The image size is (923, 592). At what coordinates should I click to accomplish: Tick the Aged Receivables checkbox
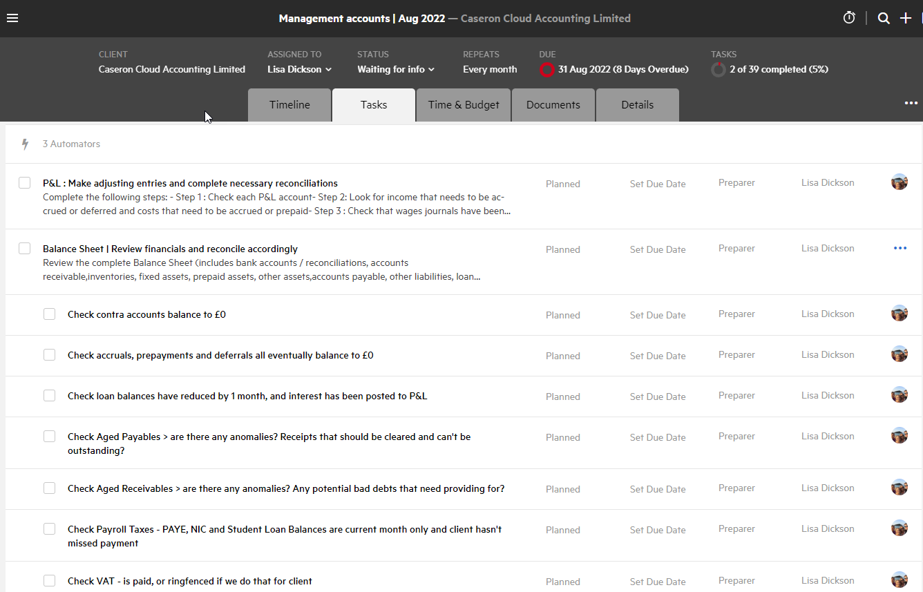click(50, 488)
